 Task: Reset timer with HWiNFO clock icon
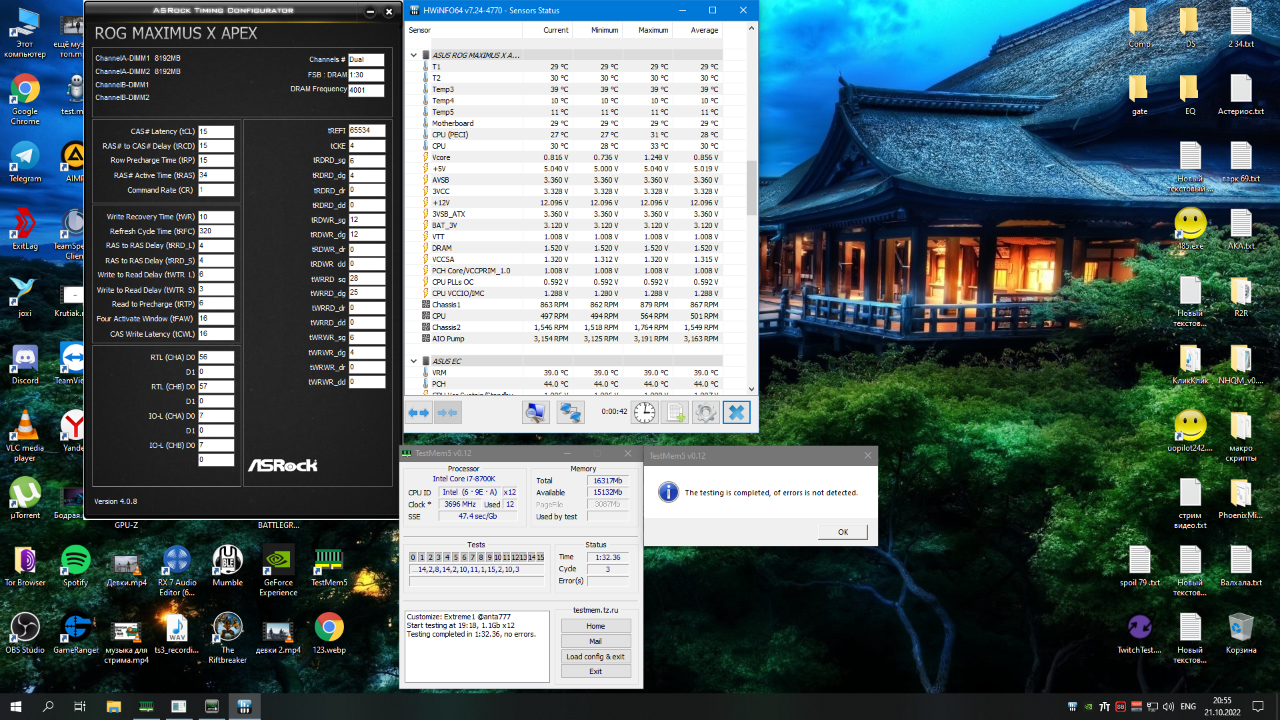coord(644,413)
